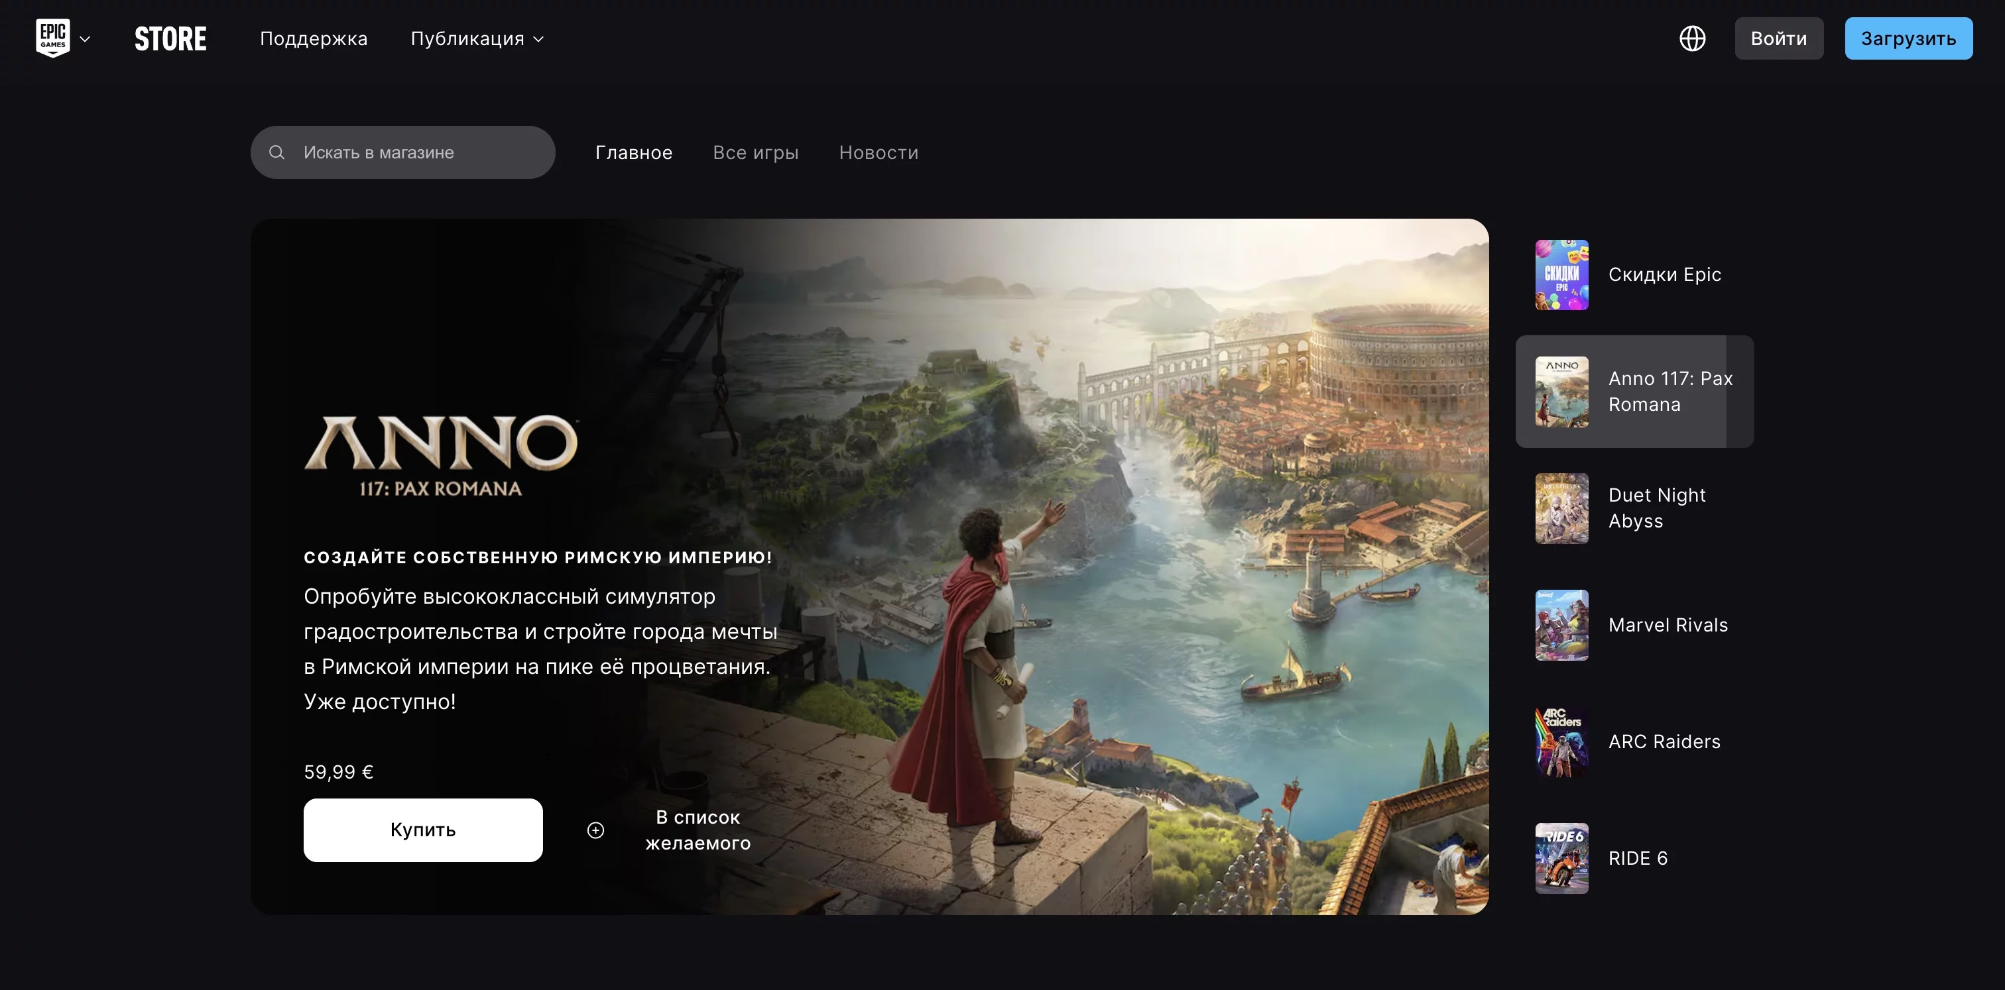Switch to the Все игры tab
The width and height of the screenshot is (2005, 990).
click(756, 152)
